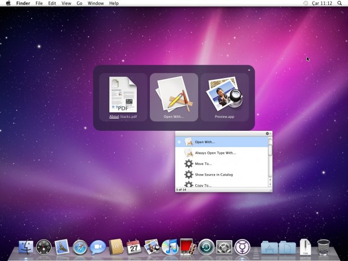Viewport: 348px width, 261px height.
Task: Open the Edit menu
Action: click(52, 3)
